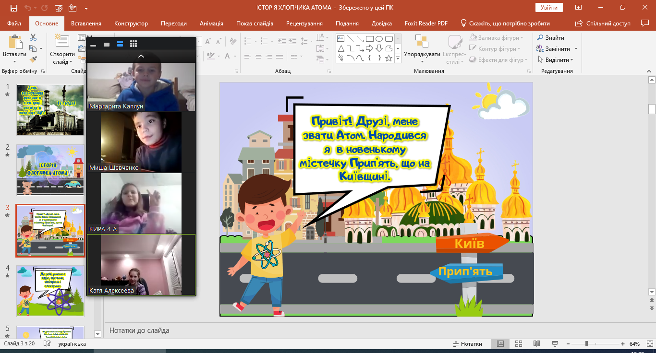Open the Конструктор ribbon tab

131,24
